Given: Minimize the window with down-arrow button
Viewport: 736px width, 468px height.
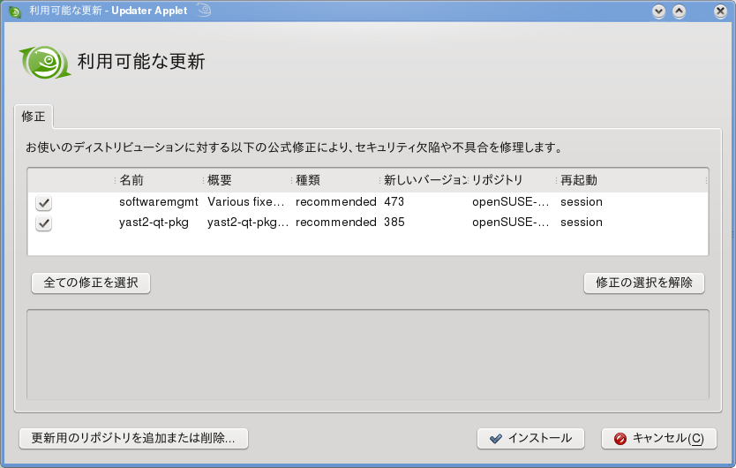Looking at the screenshot, I should click(658, 11).
